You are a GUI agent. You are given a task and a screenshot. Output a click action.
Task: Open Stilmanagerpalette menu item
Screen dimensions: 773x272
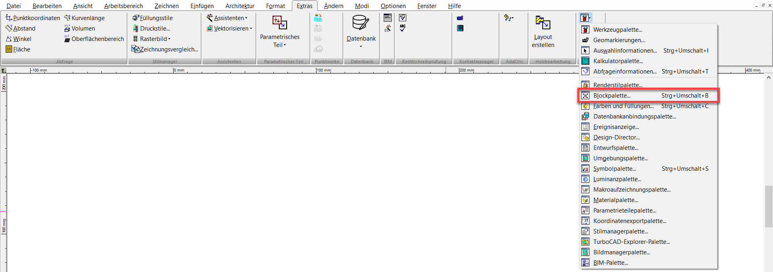648,231
